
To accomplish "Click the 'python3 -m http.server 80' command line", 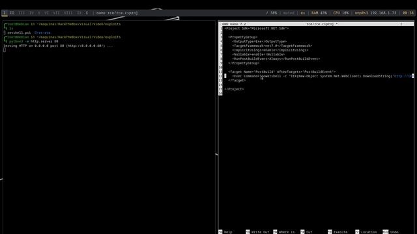I will pyautogui.click(x=33, y=42).
